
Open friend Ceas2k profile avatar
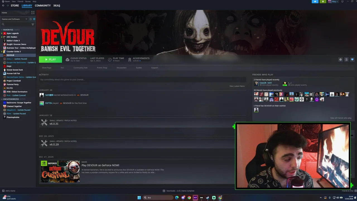tap(256, 83)
